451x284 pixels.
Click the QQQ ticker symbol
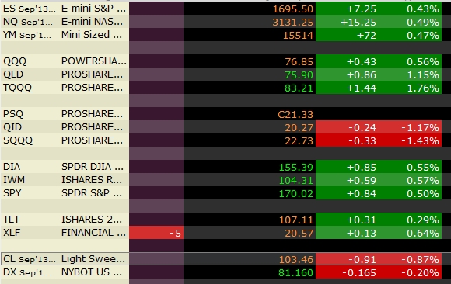pos(15,61)
